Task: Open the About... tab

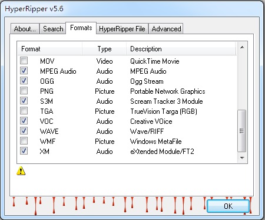Action: point(25,29)
